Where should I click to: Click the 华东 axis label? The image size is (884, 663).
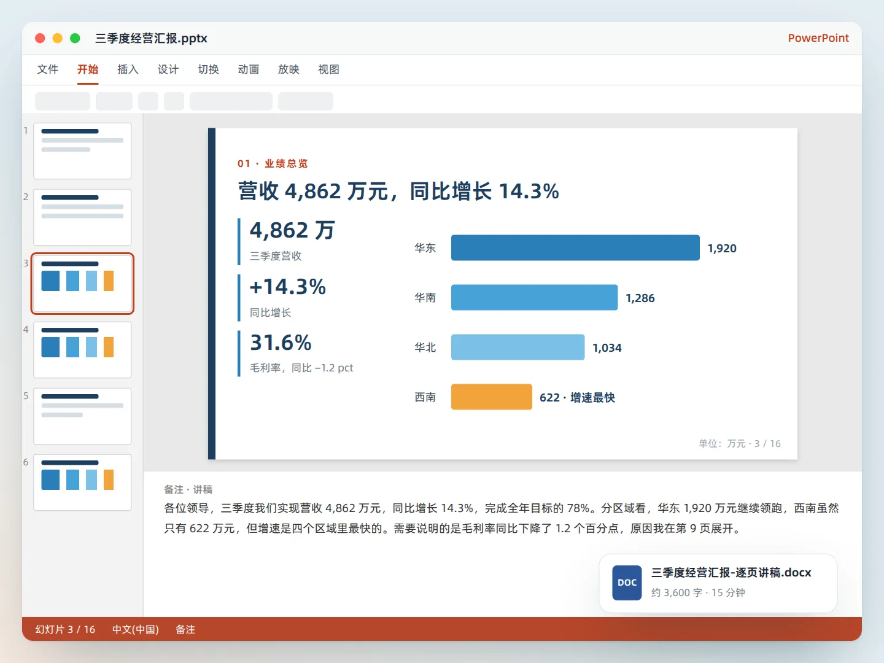coord(425,248)
